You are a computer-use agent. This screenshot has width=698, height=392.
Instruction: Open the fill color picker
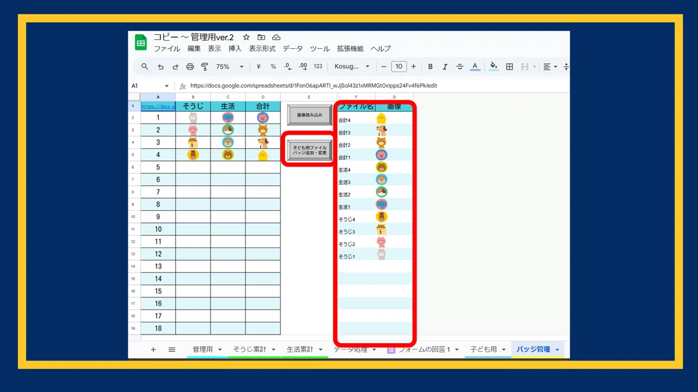(x=494, y=67)
